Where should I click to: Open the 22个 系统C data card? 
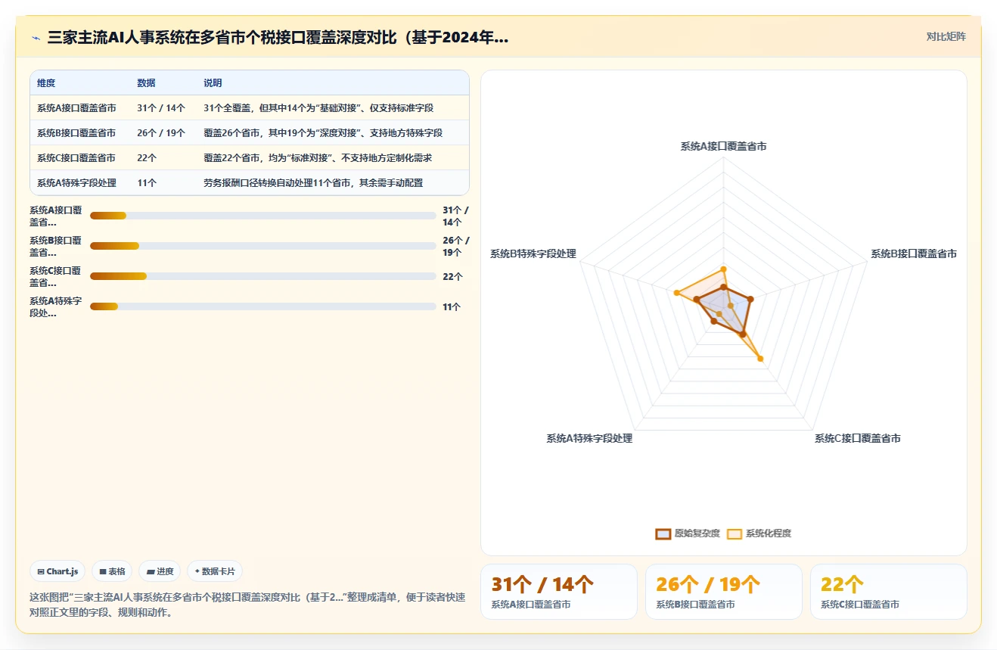tap(888, 592)
